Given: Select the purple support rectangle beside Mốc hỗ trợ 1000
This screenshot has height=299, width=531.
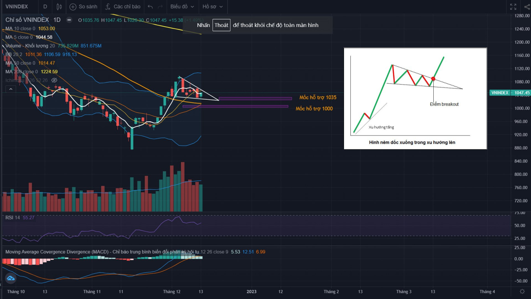Looking at the screenshot, I should point(235,106).
